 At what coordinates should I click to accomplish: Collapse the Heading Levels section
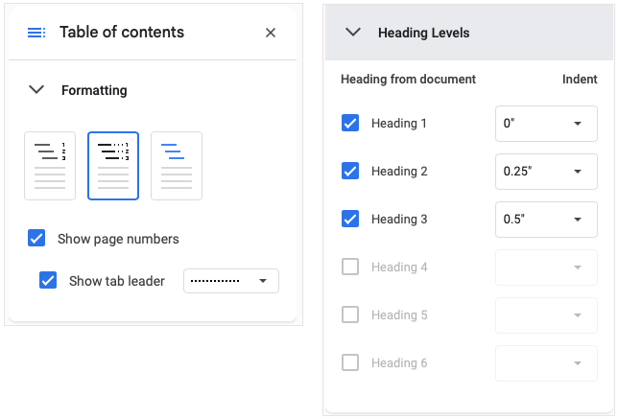[353, 33]
